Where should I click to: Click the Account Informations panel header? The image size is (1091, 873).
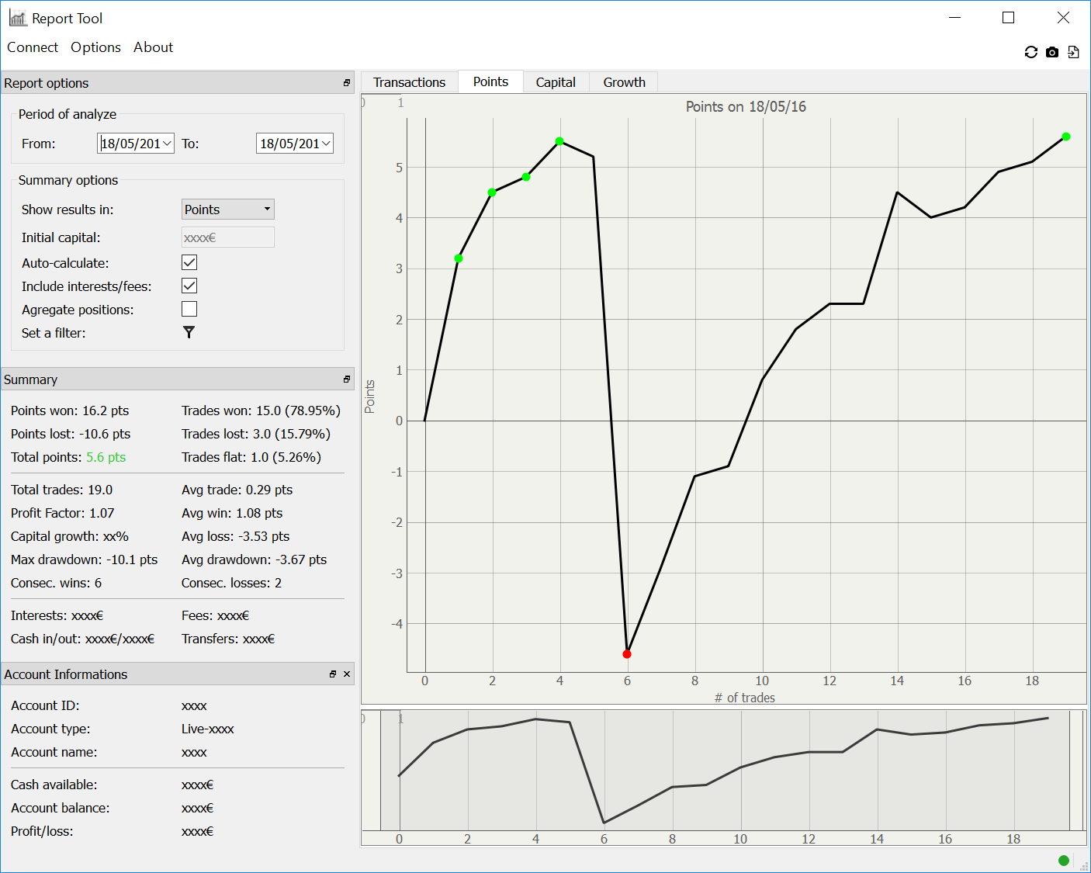[x=178, y=674]
